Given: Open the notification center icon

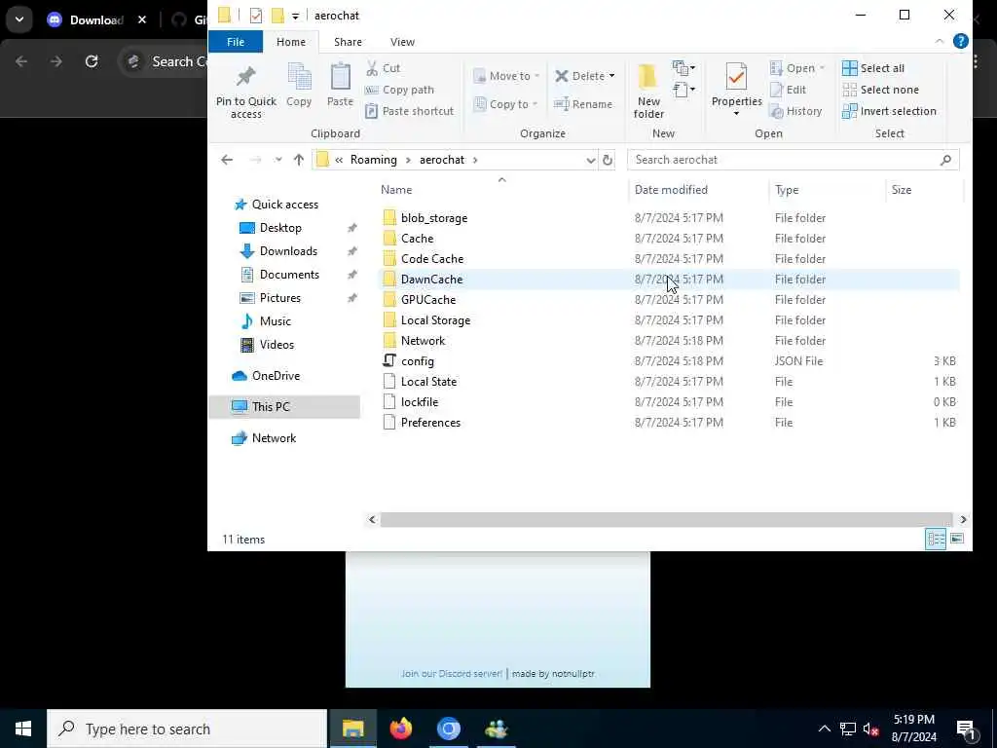Looking at the screenshot, I should tap(966, 729).
